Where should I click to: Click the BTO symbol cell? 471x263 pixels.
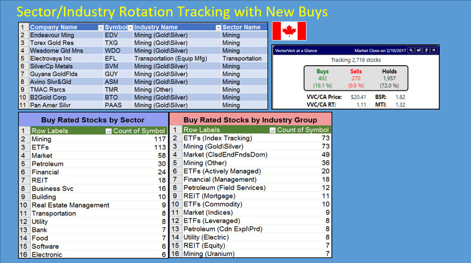pos(118,98)
